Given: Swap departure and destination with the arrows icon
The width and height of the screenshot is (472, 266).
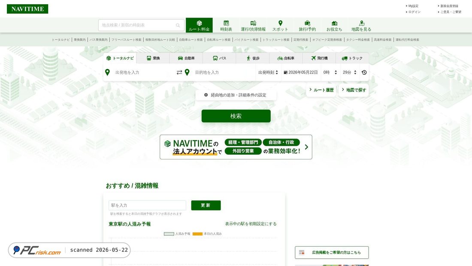Looking at the screenshot, I should coord(179,72).
